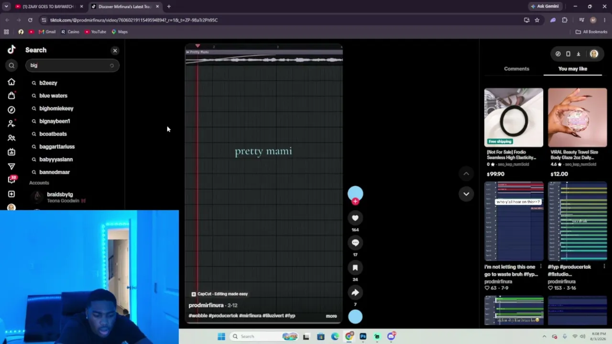Expand the caption with 'more'
The image size is (612, 344).
[x=331, y=316]
